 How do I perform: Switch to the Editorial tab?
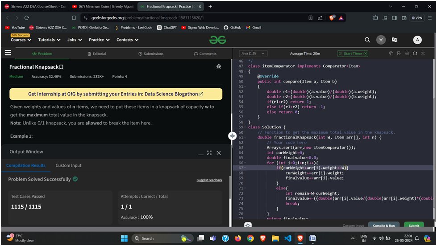point(97,54)
